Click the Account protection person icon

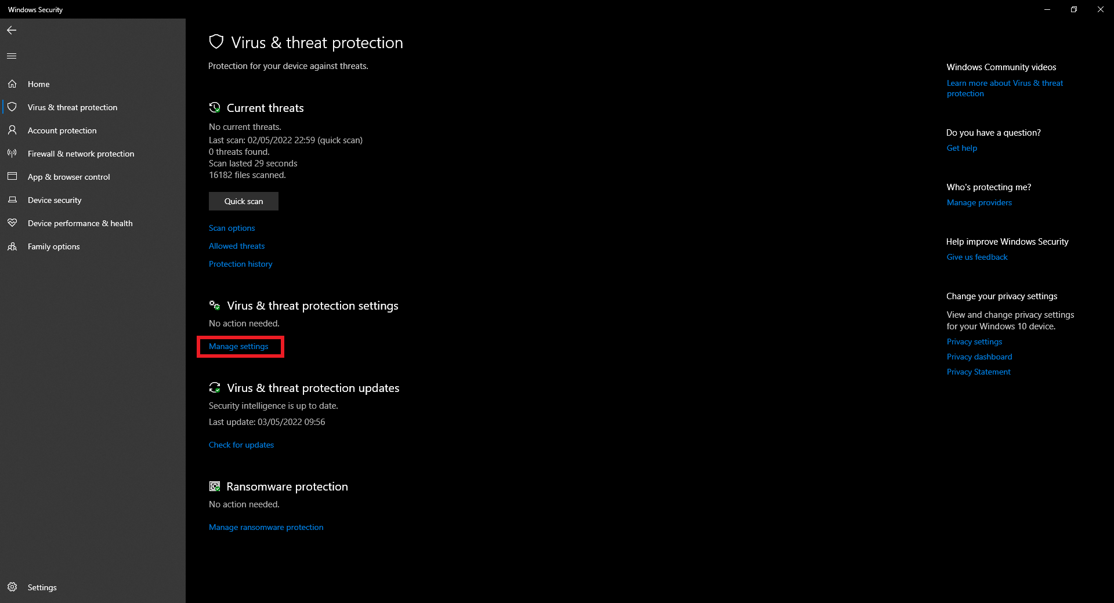[12, 130]
